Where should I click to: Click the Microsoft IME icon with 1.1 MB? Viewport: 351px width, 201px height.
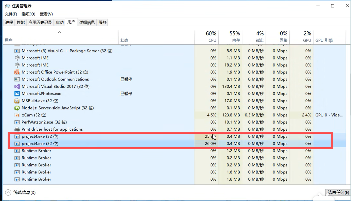click(x=17, y=58)
